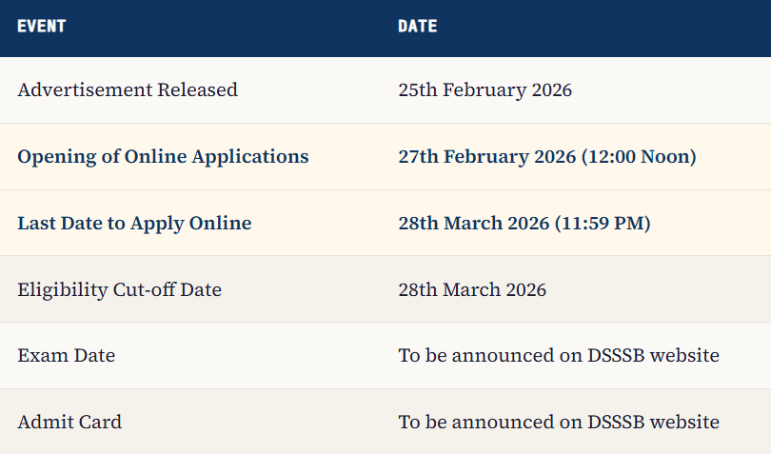
Task: Select the Advertisement Released event cell
Action: [x=128, y=90]
